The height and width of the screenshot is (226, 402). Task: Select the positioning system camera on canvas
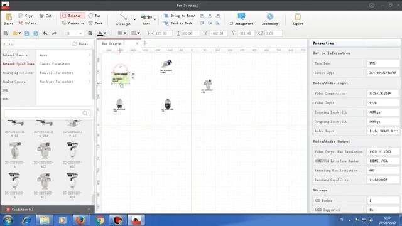(208, 84)
